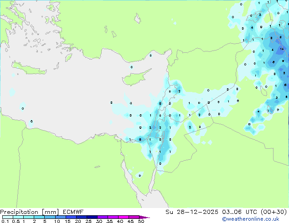Click the "0.5" legend scale label
The height and width of the screenshot is (223, 289).
pos(16,221)
